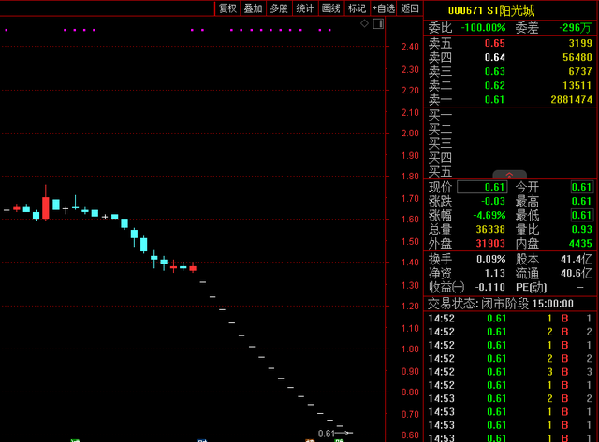Add stock via +自选 button

(x=384, y=8)
